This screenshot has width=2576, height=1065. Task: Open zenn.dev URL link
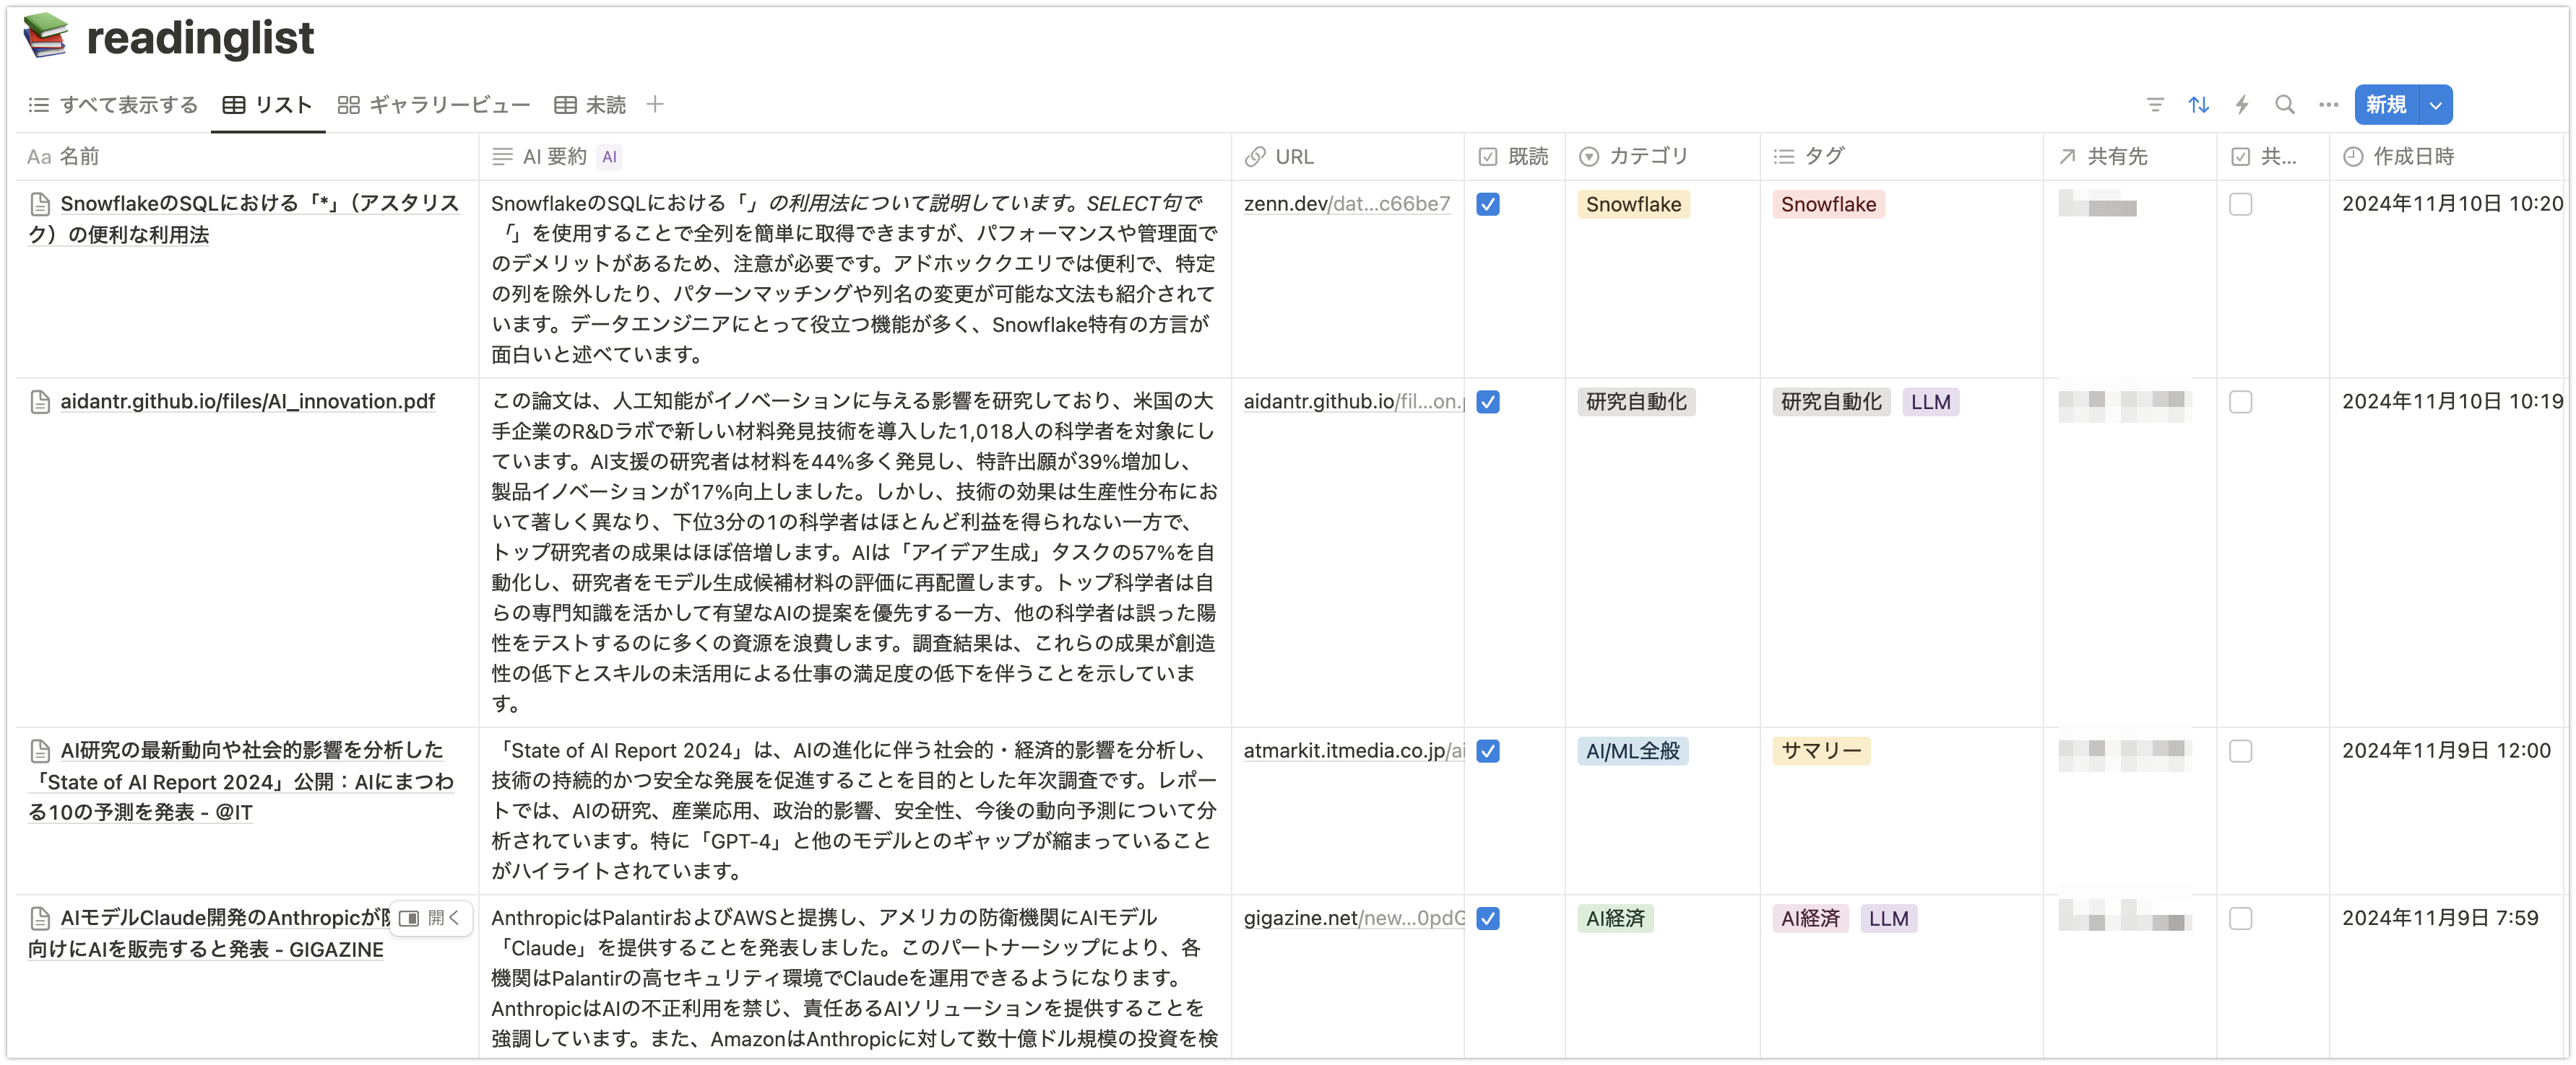click(x=1346, y=203)
